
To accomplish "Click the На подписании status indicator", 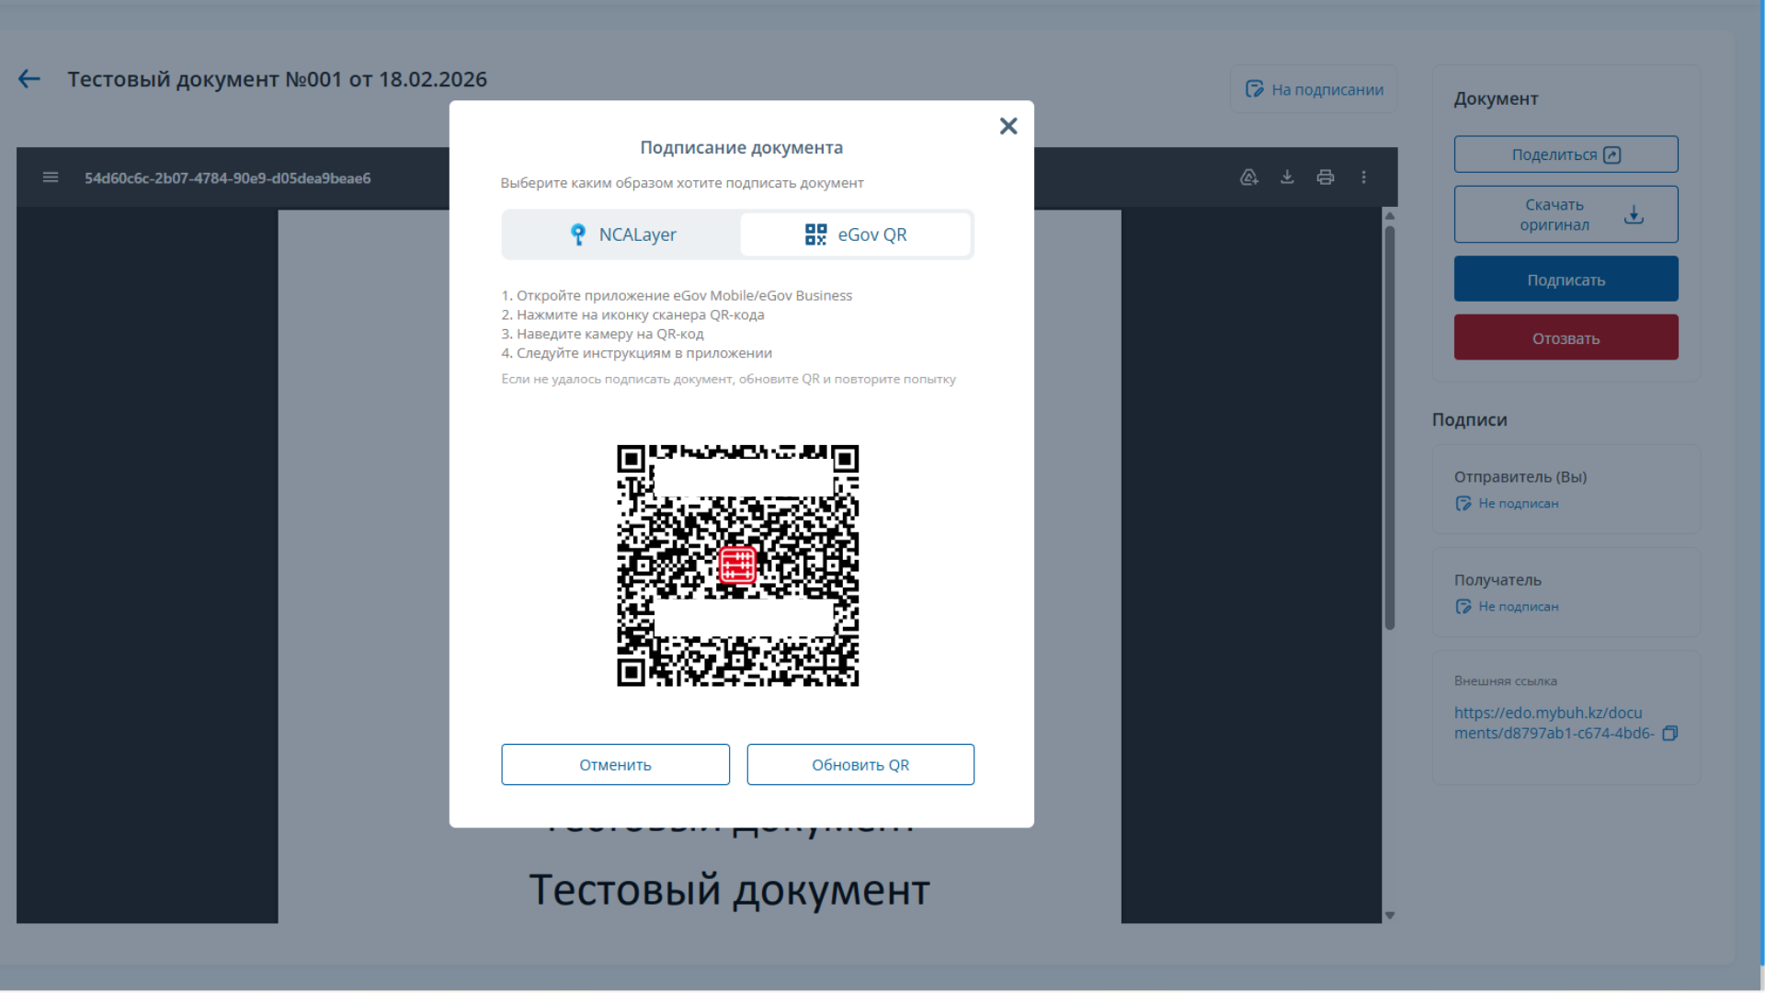I will coord(1313,88).
